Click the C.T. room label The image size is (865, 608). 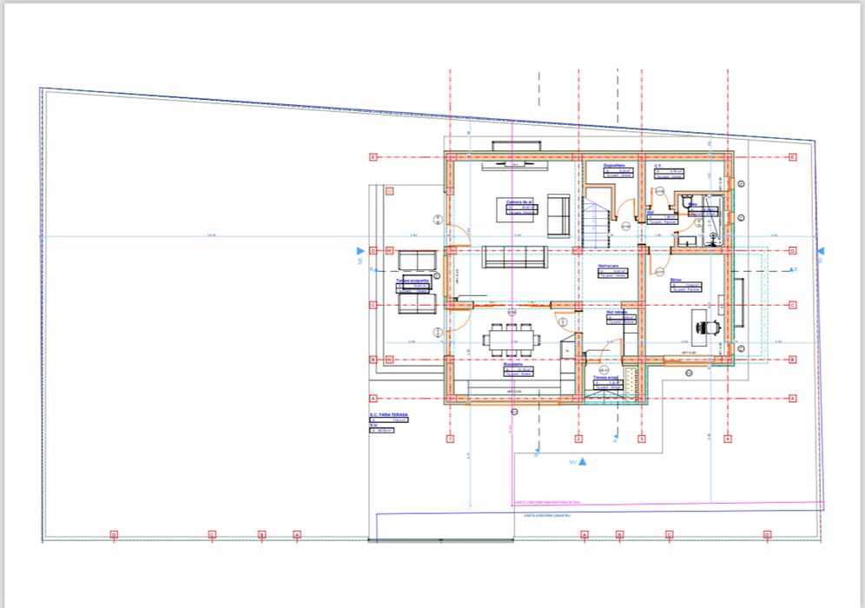(x=658, y=166)
